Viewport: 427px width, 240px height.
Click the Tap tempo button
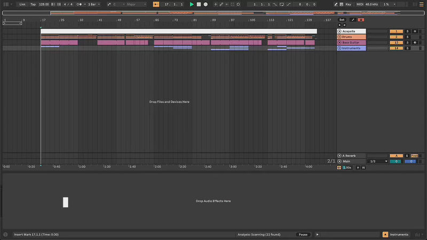(x=33, y=4)
